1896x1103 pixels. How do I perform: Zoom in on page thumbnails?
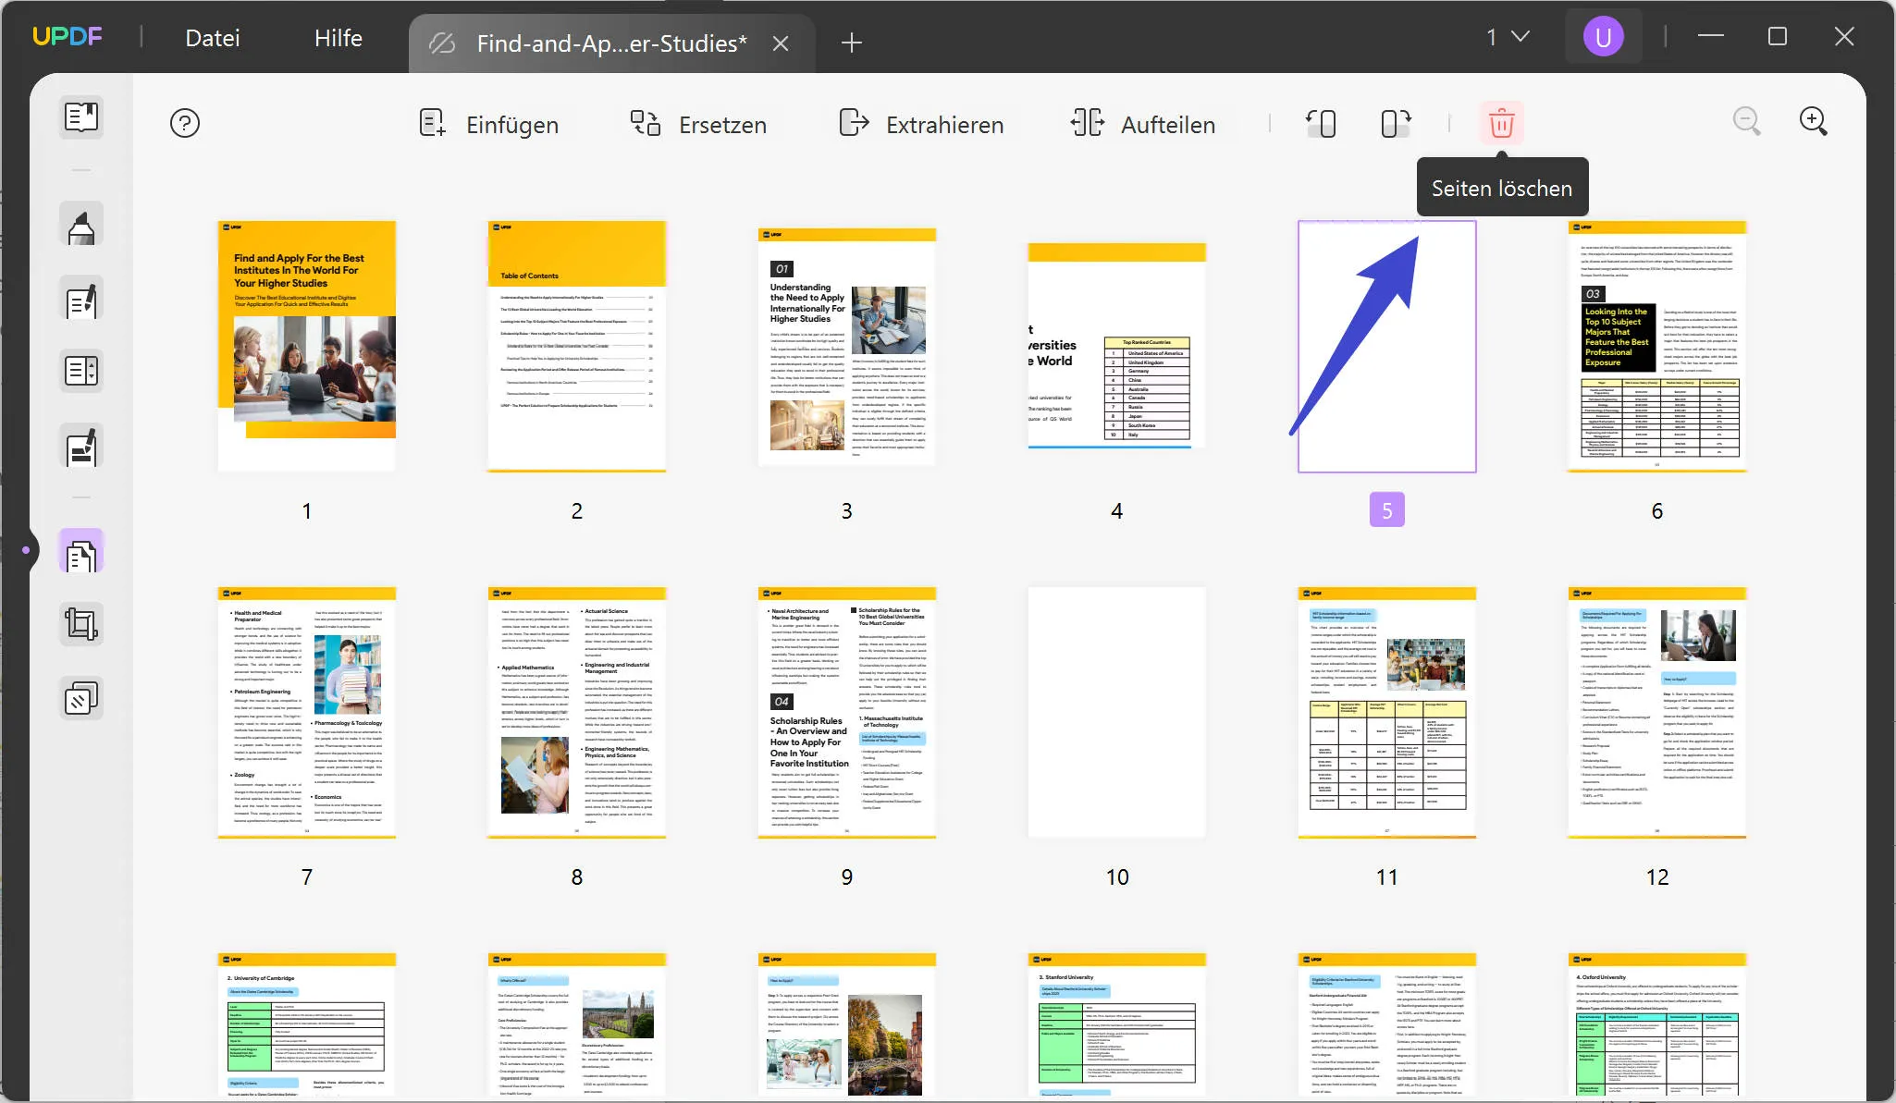[1813, 121]
